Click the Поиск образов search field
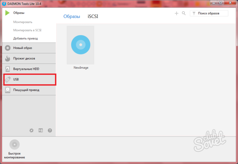 (211, 14)
